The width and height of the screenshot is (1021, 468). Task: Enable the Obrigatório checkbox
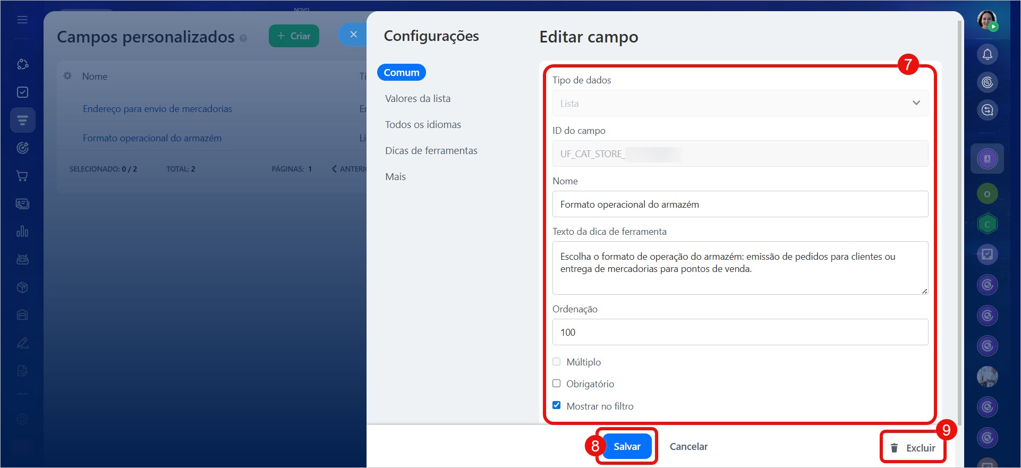[x=556, y=384]
